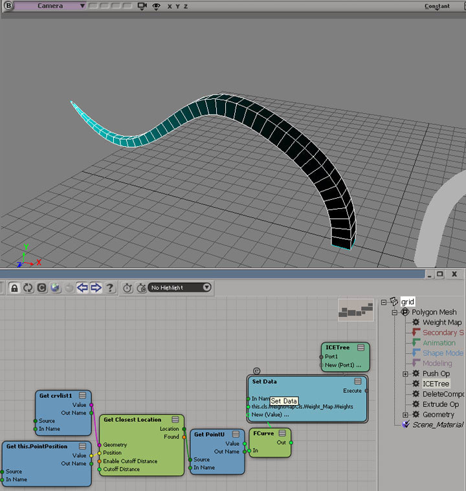Open help with the question mark icon
The height and width of the screenshot is (491, 466).
(110, 288)
